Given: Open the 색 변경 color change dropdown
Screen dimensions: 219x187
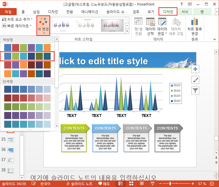Looking at the screenshot, I should pos(43,26).
